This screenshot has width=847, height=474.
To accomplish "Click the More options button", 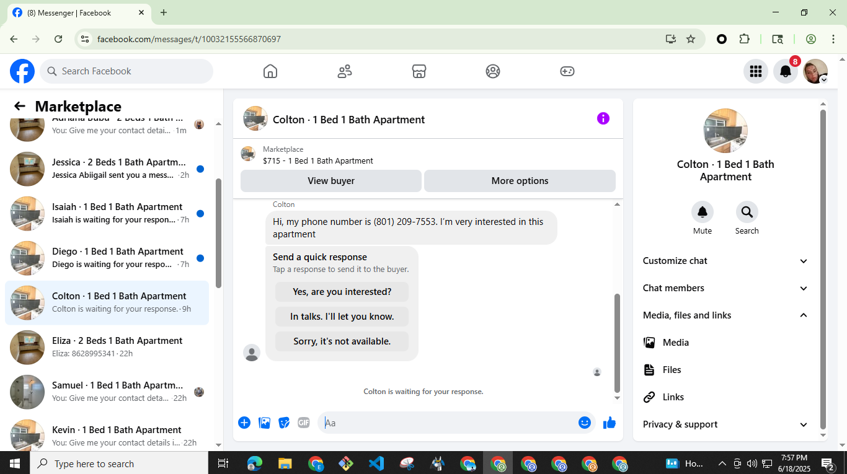I will coord(520,181).
